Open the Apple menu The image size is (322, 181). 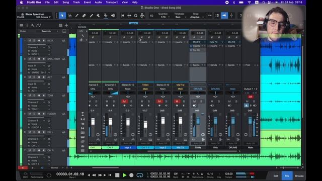[x=21, y=2]
